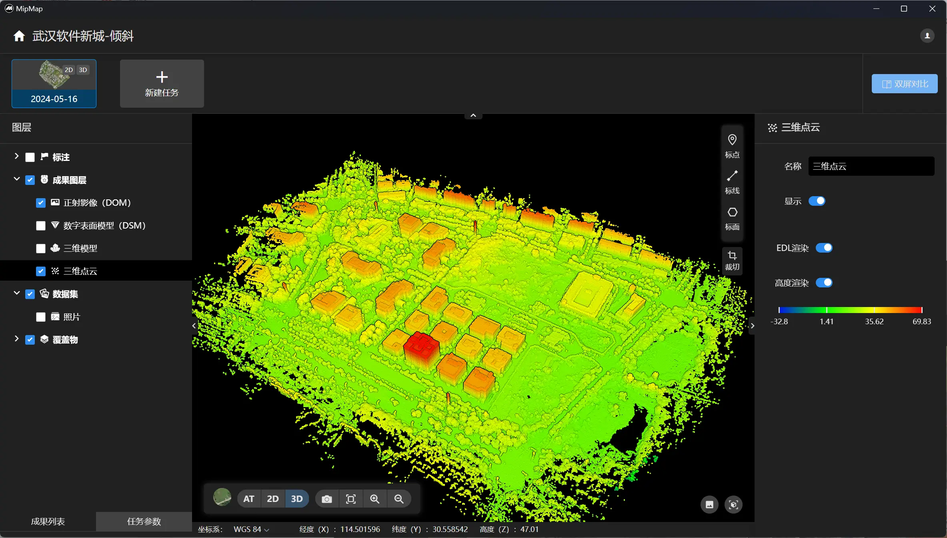
Task: Zoom in with the magnifier plus icon
Action: coord(375,499)
